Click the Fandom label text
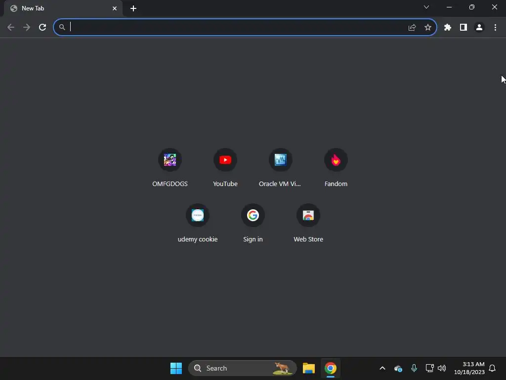 point(336,184)
